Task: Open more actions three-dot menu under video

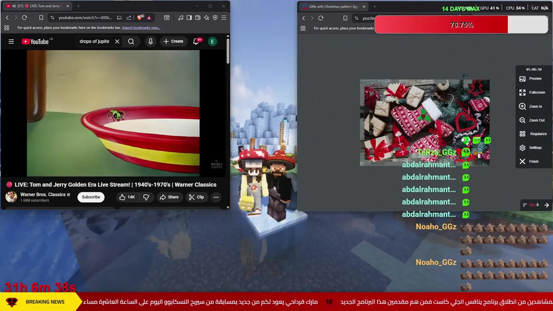Action: [x=216, y=197]
